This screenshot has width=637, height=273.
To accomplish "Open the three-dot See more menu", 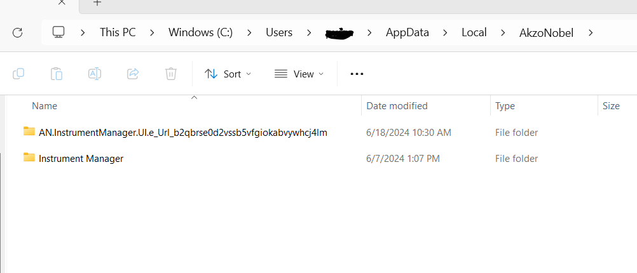I will click(357, 74).
